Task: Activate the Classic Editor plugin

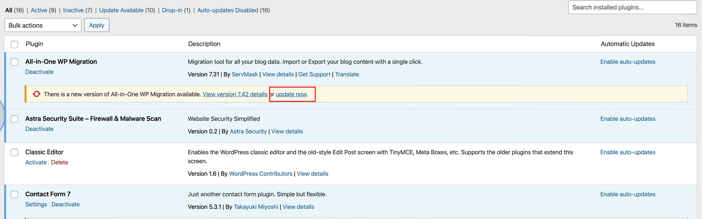Action: click(x=36, y=162)
